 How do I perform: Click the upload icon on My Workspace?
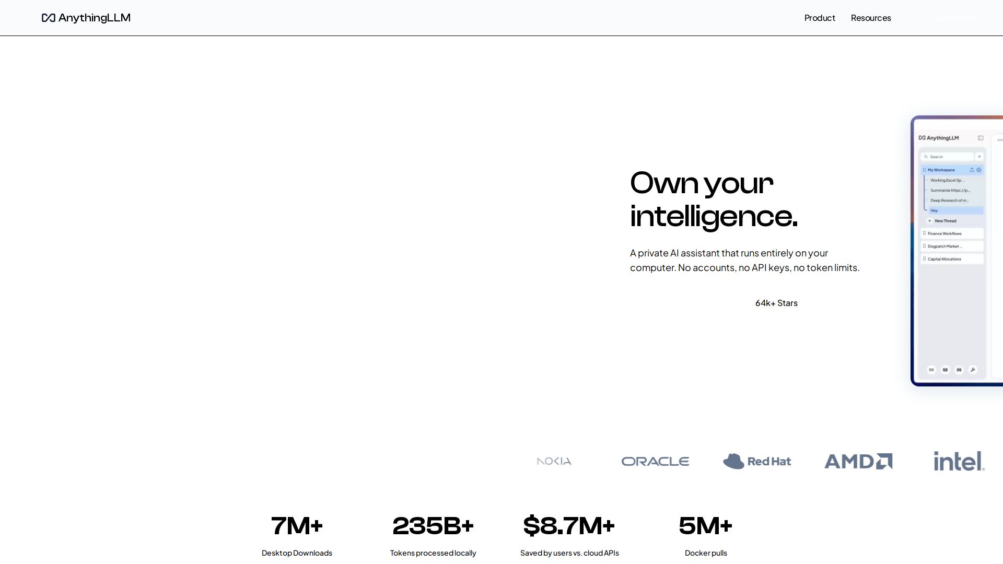tap(972, 170)
